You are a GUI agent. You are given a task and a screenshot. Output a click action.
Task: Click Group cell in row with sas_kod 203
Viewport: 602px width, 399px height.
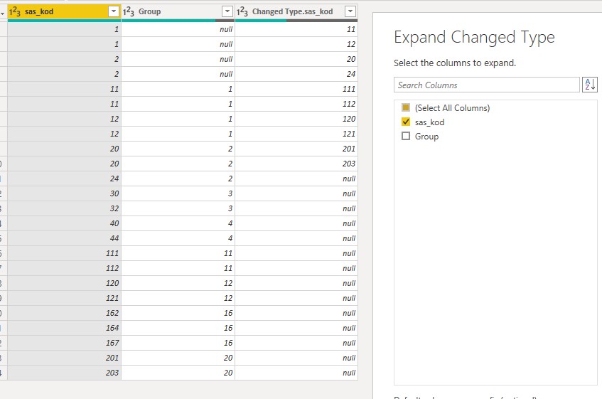(178, 373)
